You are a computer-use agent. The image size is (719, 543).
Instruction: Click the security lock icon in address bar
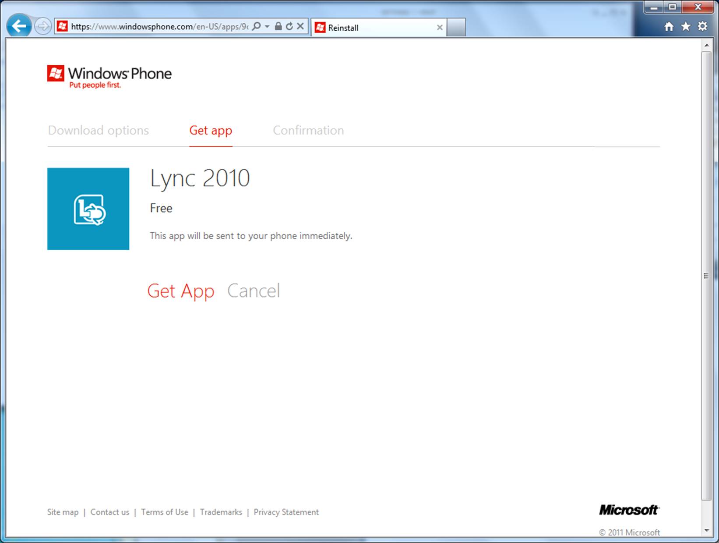click(x=278, y=26)
